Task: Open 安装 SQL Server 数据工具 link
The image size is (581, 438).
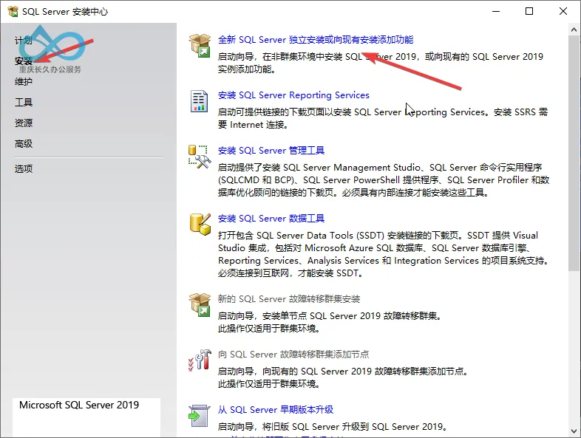Action: pyautogui.click(x=271, y=219)
